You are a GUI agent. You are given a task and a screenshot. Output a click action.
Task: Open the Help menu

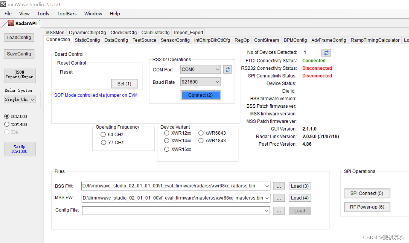[x=115, y=14]
